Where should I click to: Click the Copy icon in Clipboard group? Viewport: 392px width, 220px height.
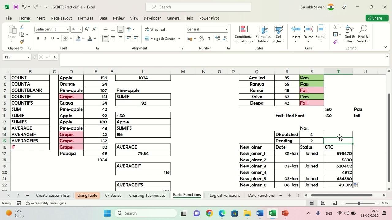click(x=22, y=34)
